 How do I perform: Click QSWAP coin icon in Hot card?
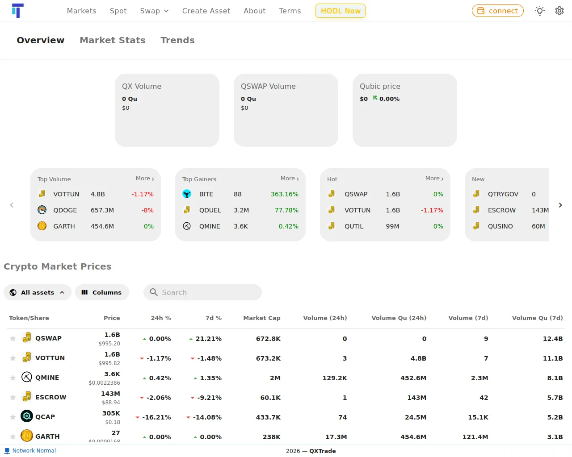coord(332,194)
